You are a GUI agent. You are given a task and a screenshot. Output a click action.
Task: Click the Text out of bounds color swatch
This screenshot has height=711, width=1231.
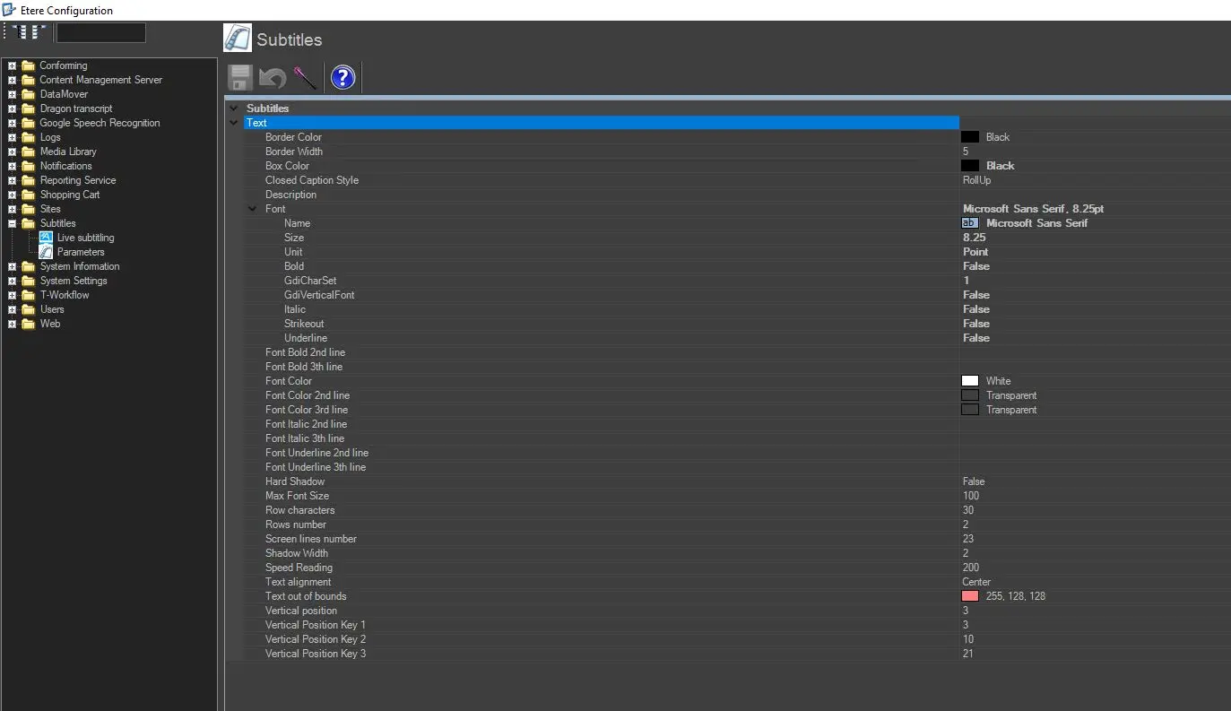pyautogui.click(x=969, y=596)
